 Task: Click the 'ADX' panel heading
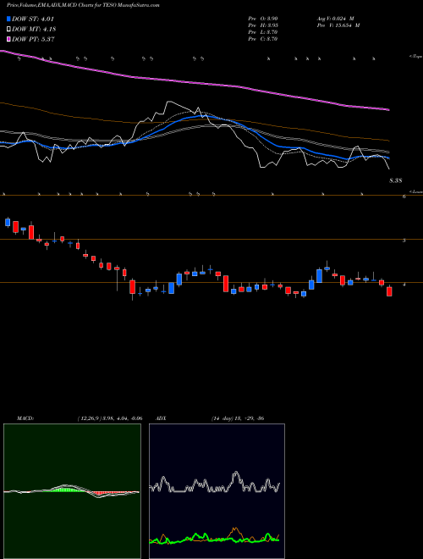click(x=161, y=418)
